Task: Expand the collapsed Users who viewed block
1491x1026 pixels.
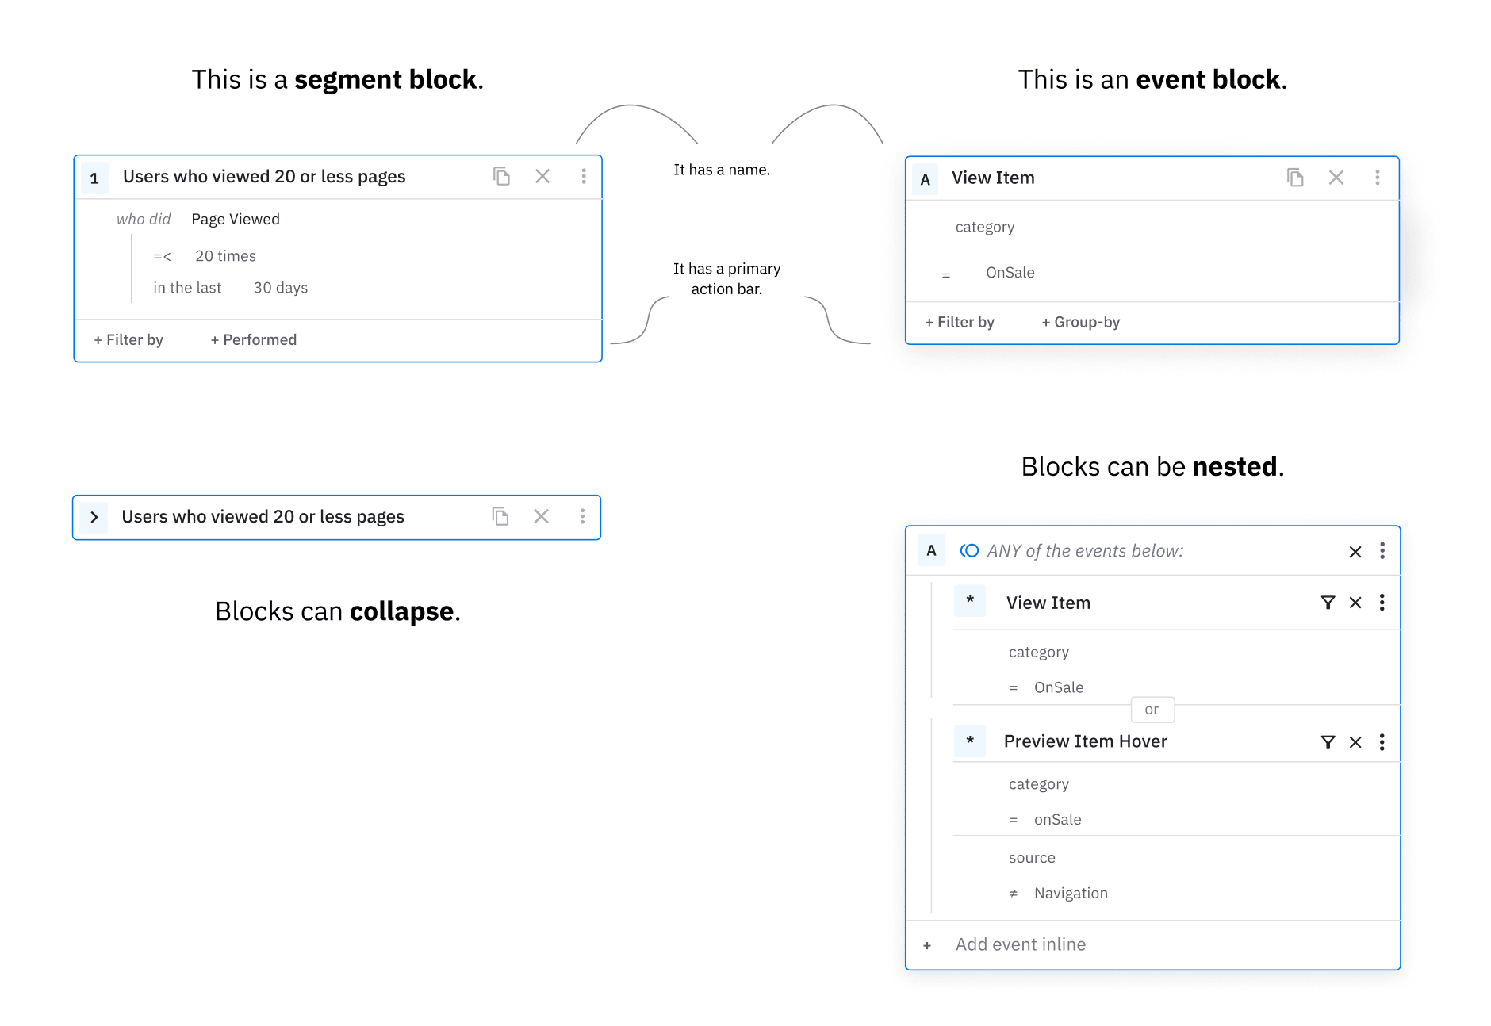Action: (x=94, y=516)
